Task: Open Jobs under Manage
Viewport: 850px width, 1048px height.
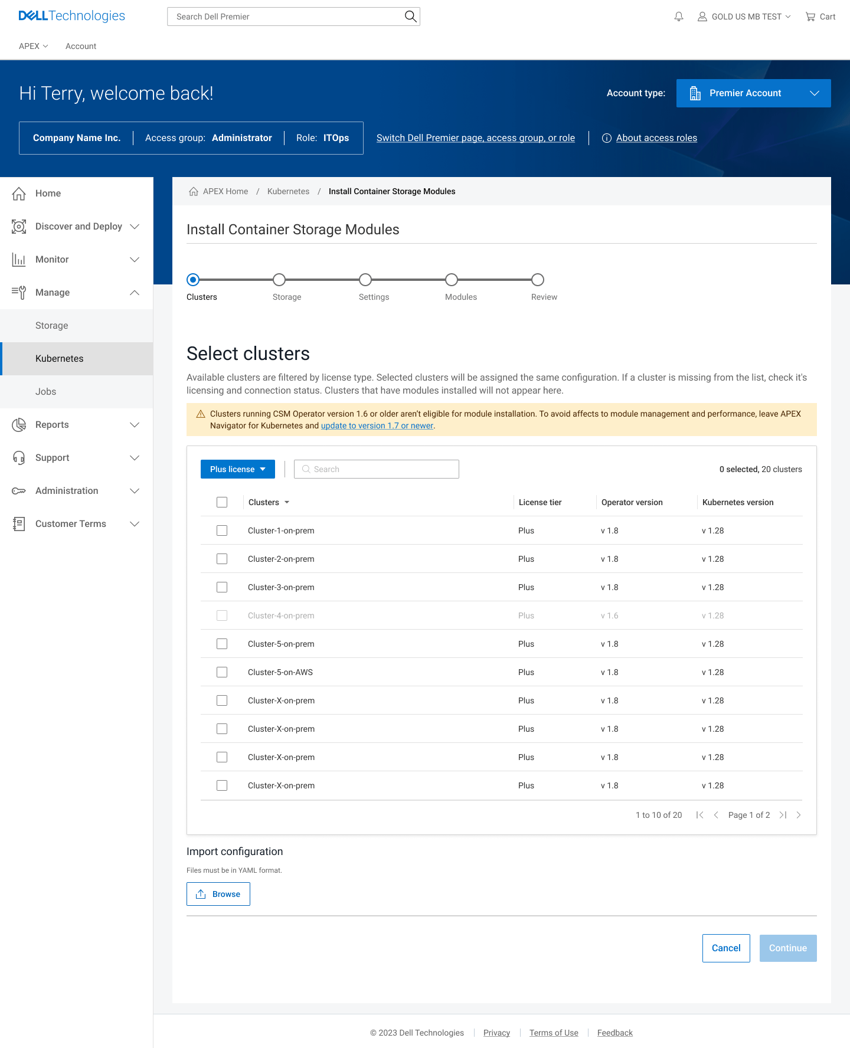Action: pos(77,392)
